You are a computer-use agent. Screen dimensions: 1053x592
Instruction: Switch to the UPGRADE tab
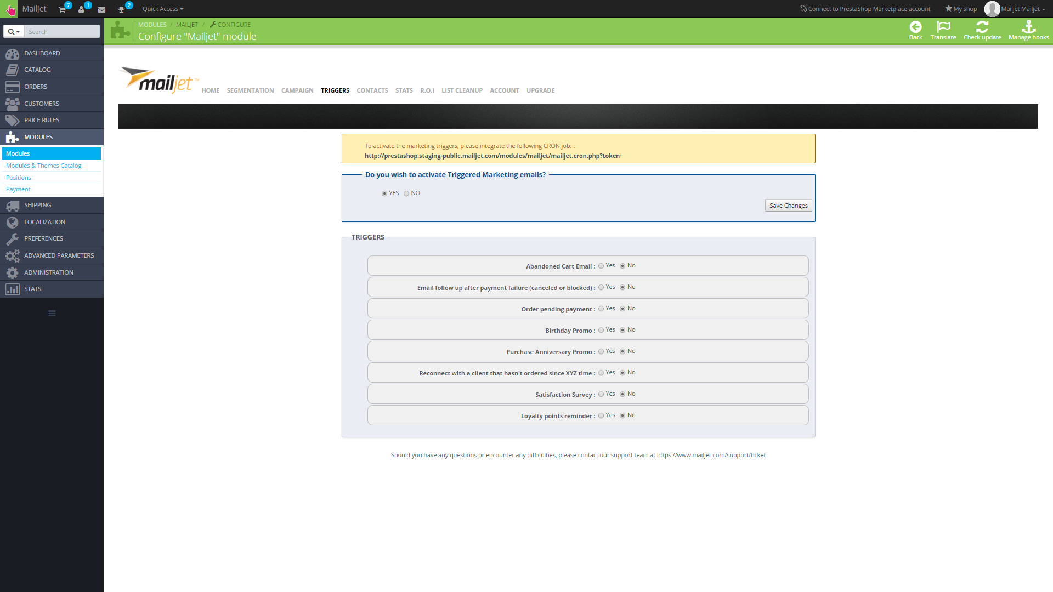coord(541,90)
